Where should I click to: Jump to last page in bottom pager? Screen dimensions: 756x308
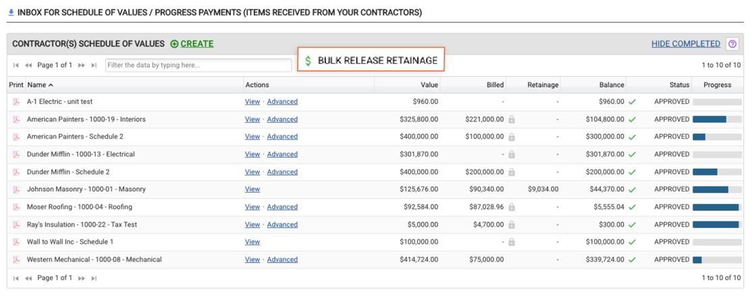click(94, 278)
